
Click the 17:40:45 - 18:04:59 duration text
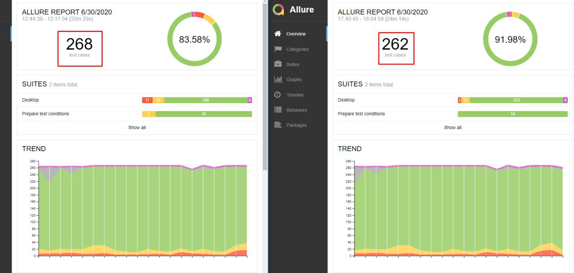click(373, 19)
